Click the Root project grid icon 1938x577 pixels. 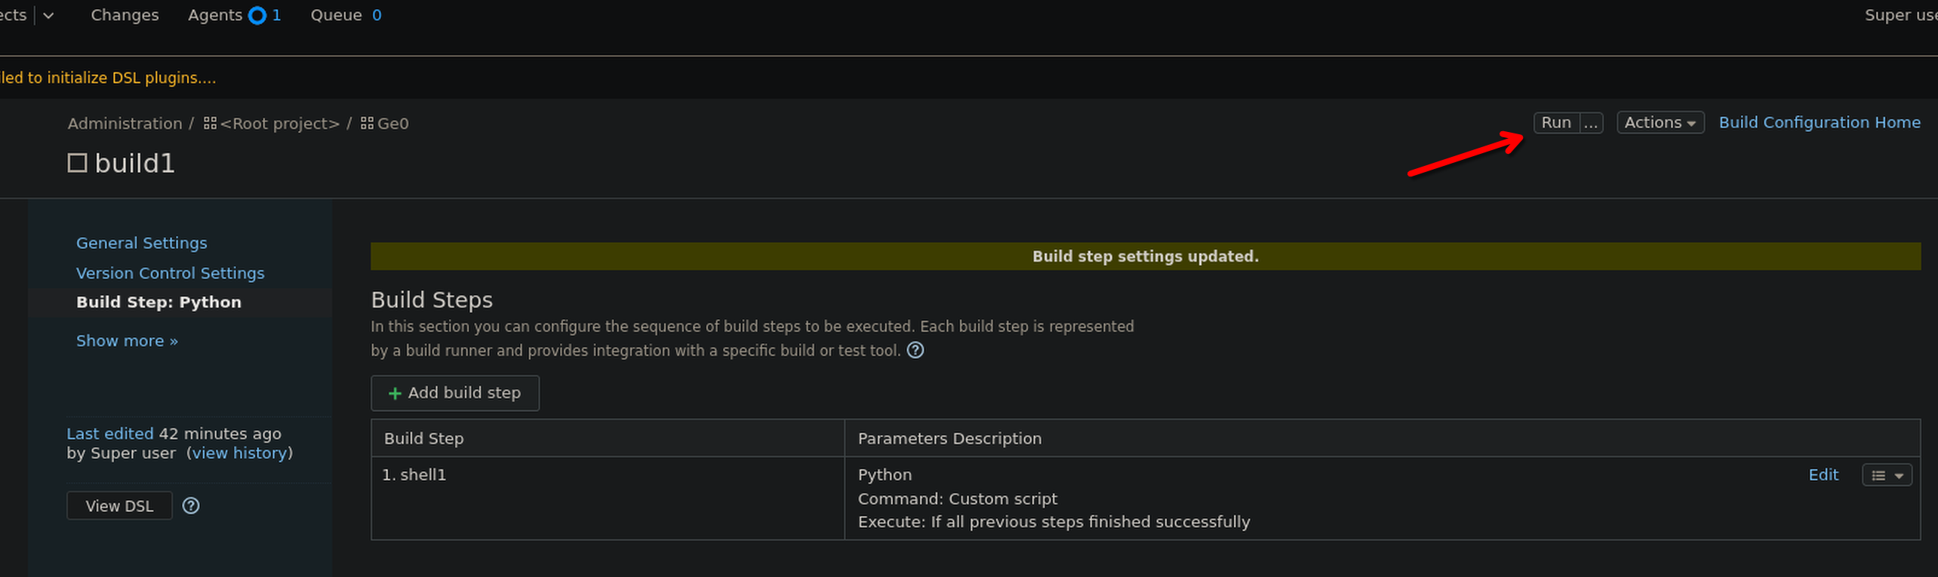coord(210,123)
